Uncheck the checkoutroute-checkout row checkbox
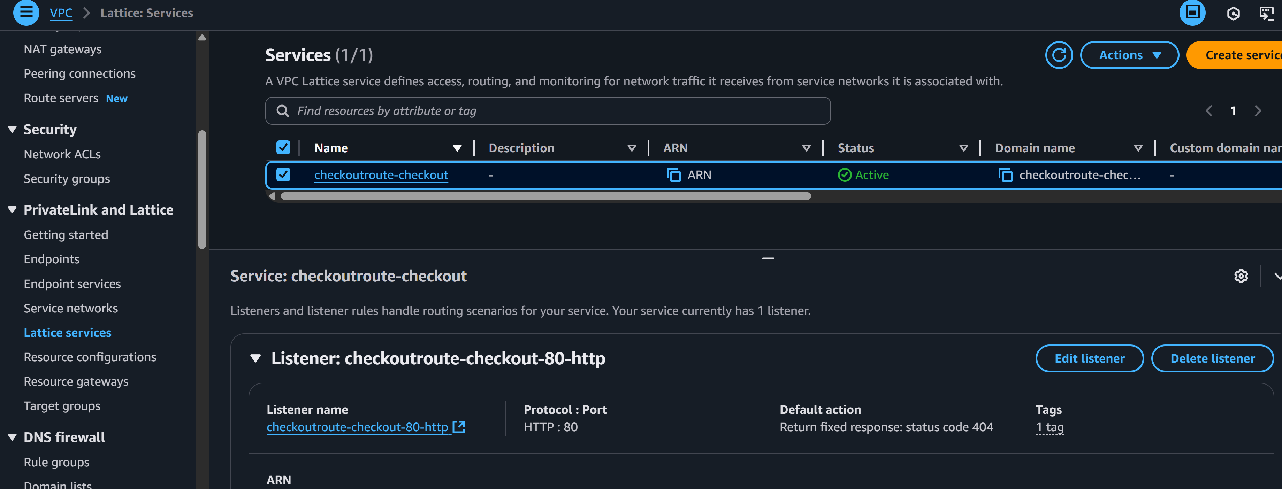 [x=283, y=175]
